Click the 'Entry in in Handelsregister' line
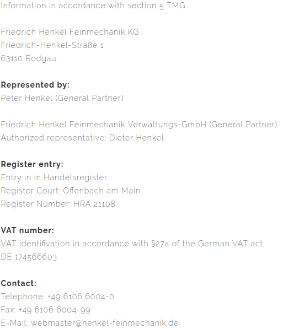 [x=54, y=177]
